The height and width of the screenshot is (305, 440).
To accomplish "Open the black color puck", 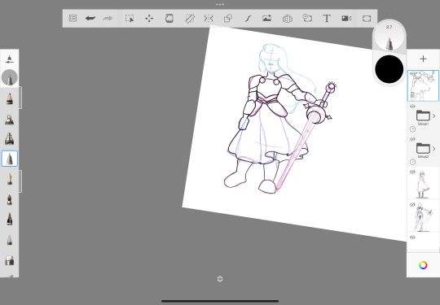I will 389,69.
